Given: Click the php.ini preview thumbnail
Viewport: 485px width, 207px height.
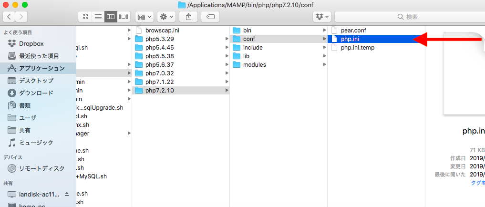Looking at the screenshot, I should [x=464, y=73].
